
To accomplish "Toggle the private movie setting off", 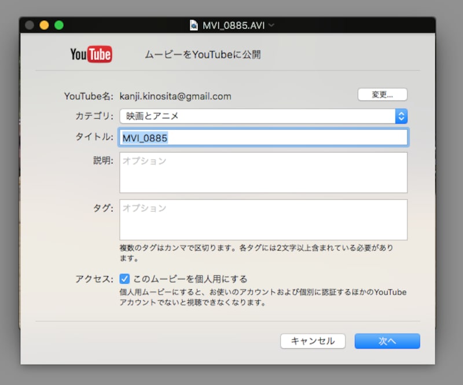I will coord(123,278).
